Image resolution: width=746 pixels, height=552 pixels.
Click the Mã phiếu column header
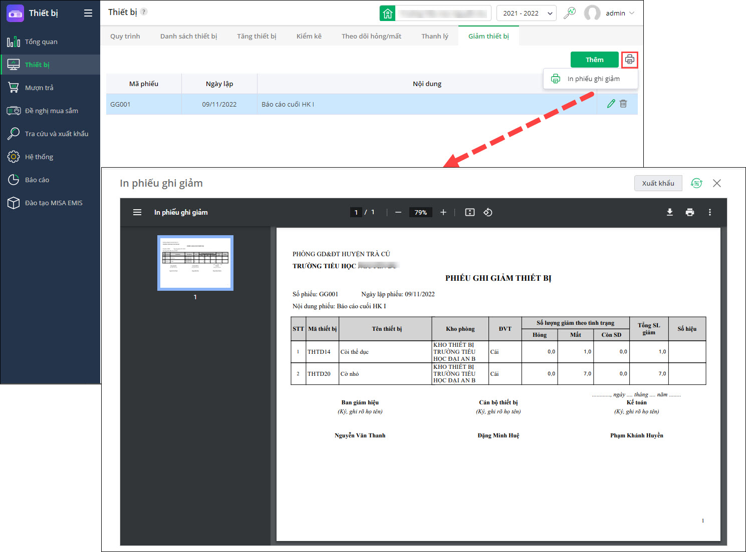click(x=144, y=84)
